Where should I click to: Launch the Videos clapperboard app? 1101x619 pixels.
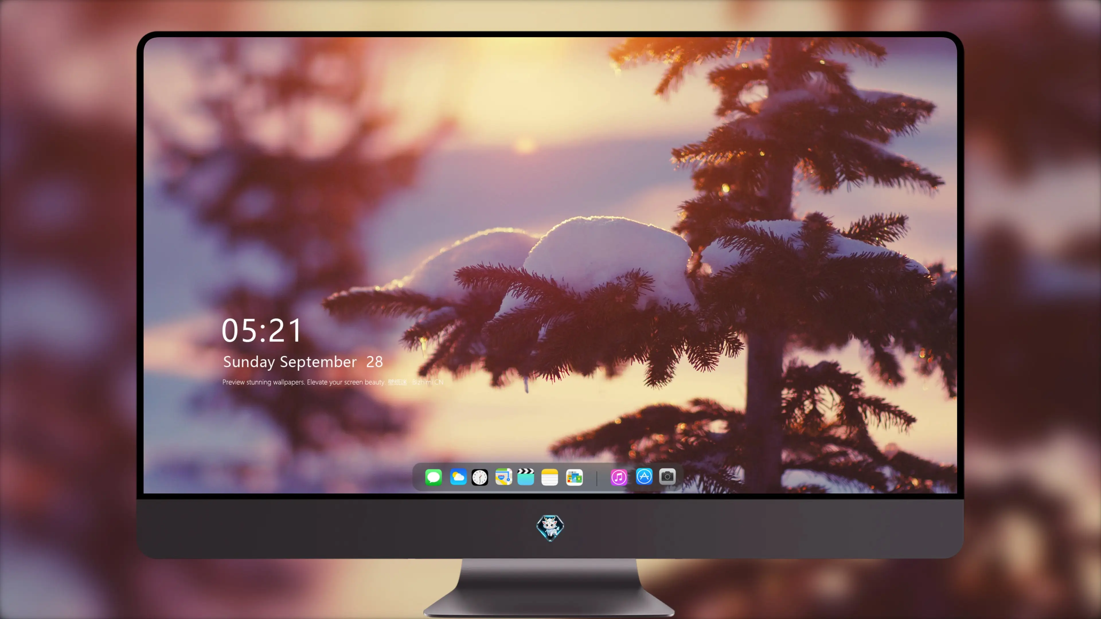pyautogui.click(x=526, y=477)
